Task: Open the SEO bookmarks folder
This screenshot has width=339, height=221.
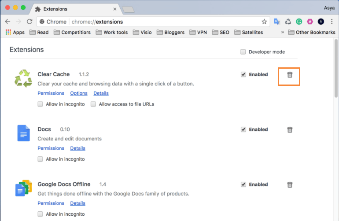Action: click(x=221, y=32)
